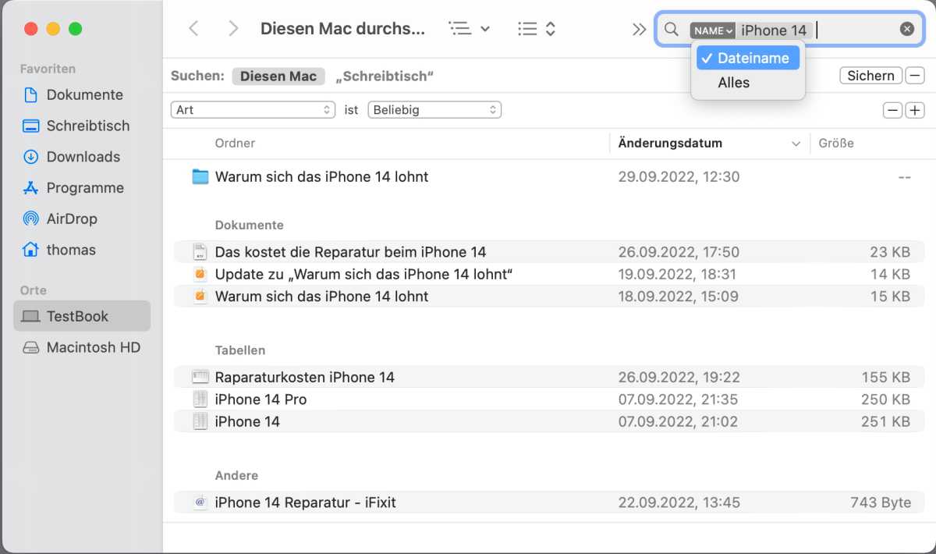Screen dimensions: 936x554
Task: Sort by the Größe column header
Action: [836, 144]
